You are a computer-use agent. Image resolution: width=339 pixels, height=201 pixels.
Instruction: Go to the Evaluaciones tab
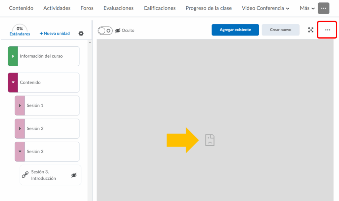[119, 8]
